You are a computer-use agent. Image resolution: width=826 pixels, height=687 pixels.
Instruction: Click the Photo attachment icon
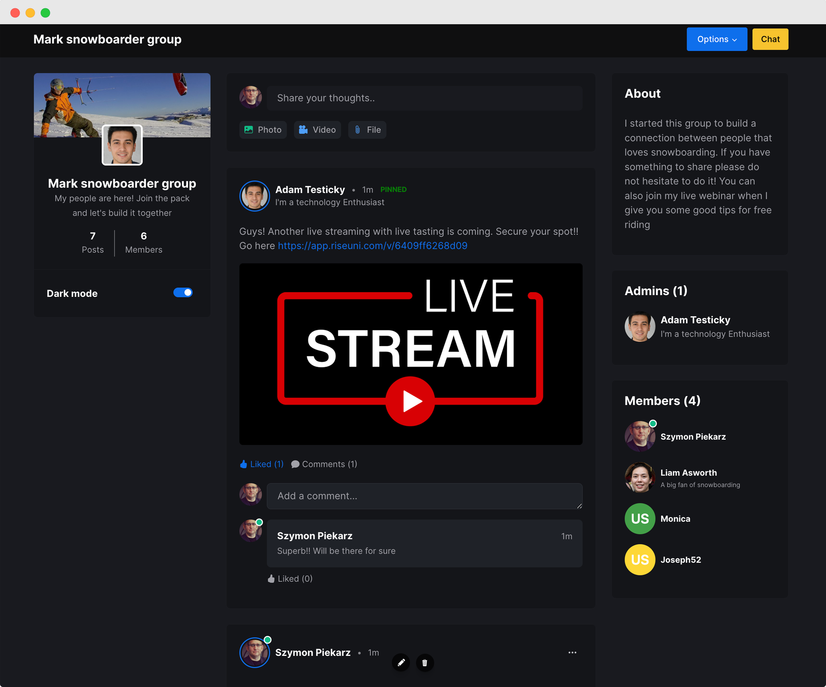[248, 130]
